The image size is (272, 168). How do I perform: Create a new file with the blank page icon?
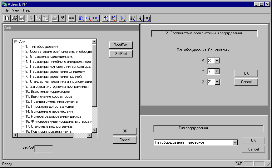7,18
